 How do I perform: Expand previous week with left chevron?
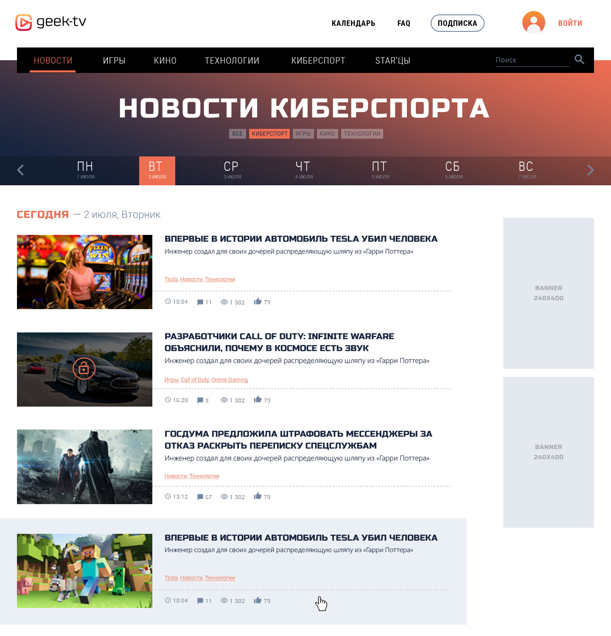20,170
